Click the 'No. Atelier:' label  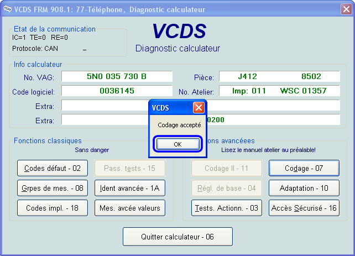pos(196,92)
